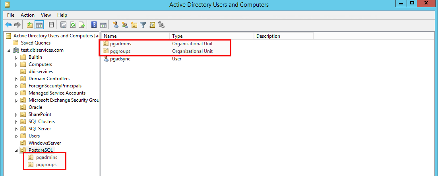Refresh the view using green arrow icon
This screenshot has height=176, width=438.
coord(73,25)
